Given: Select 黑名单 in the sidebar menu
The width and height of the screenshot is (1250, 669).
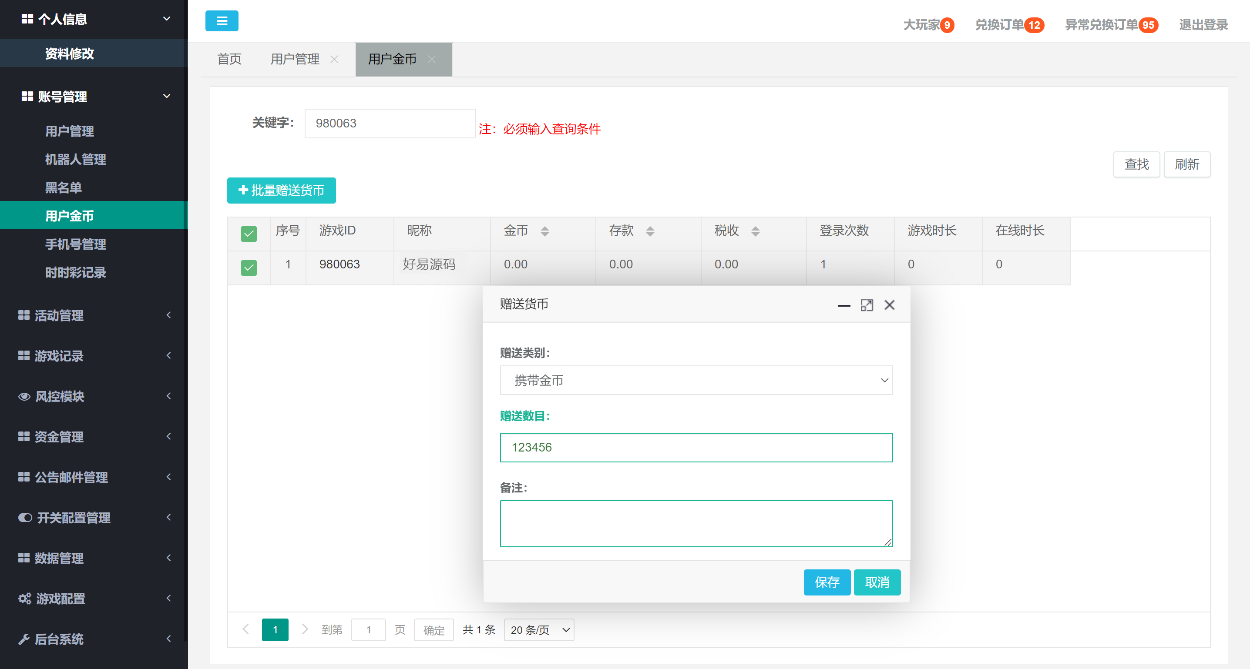Looking at the screenshot, I should [x=64, y=187].
